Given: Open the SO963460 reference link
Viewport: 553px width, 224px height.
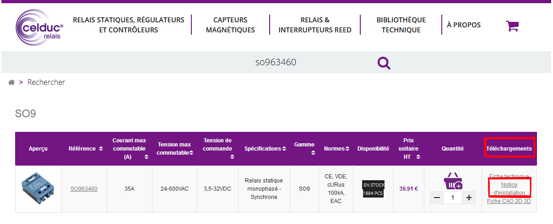Looking at the screenshot, I should coord(84,188).
